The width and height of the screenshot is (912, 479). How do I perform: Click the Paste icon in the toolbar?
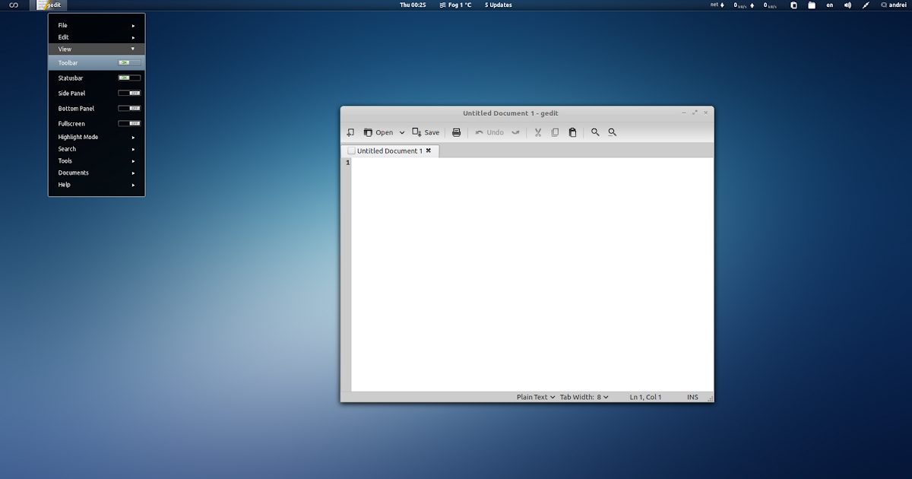[573, 132]
